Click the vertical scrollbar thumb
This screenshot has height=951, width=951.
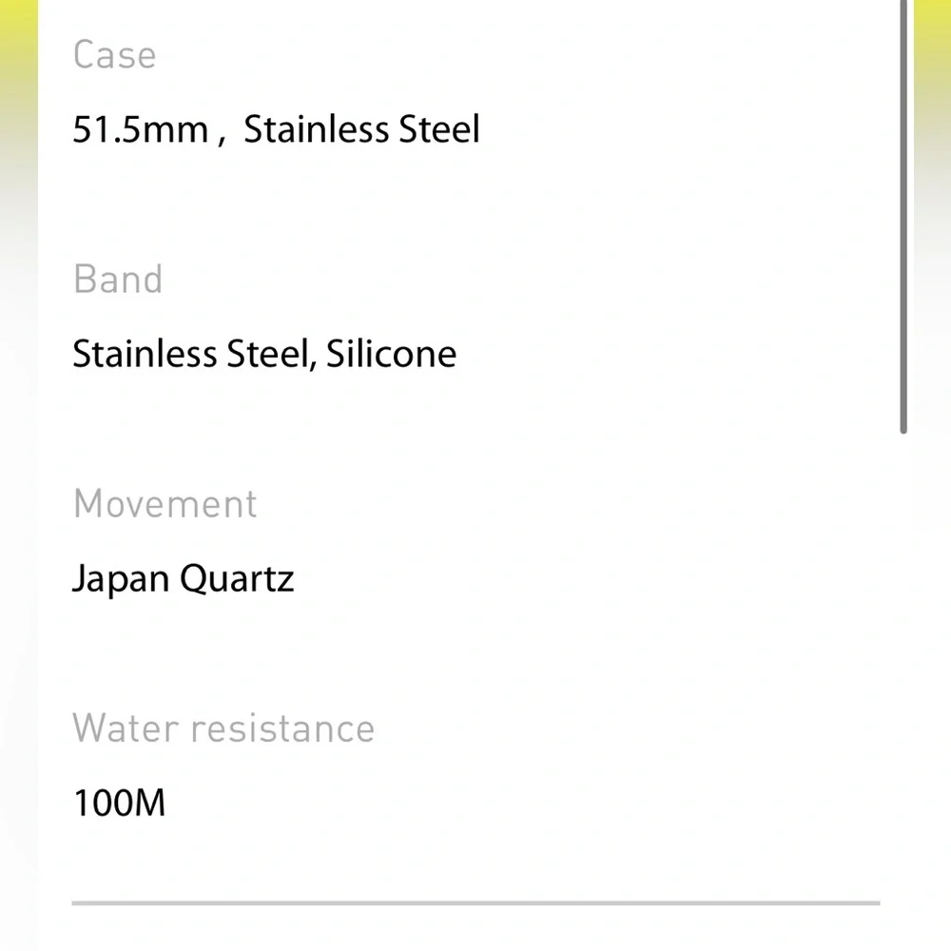(903, 219)
